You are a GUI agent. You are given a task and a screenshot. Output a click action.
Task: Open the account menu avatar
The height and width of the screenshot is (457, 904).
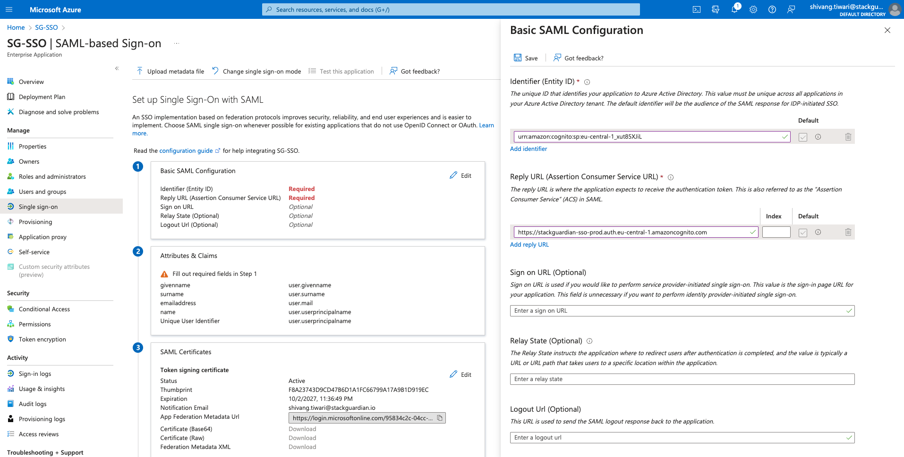tap(894, 9)
